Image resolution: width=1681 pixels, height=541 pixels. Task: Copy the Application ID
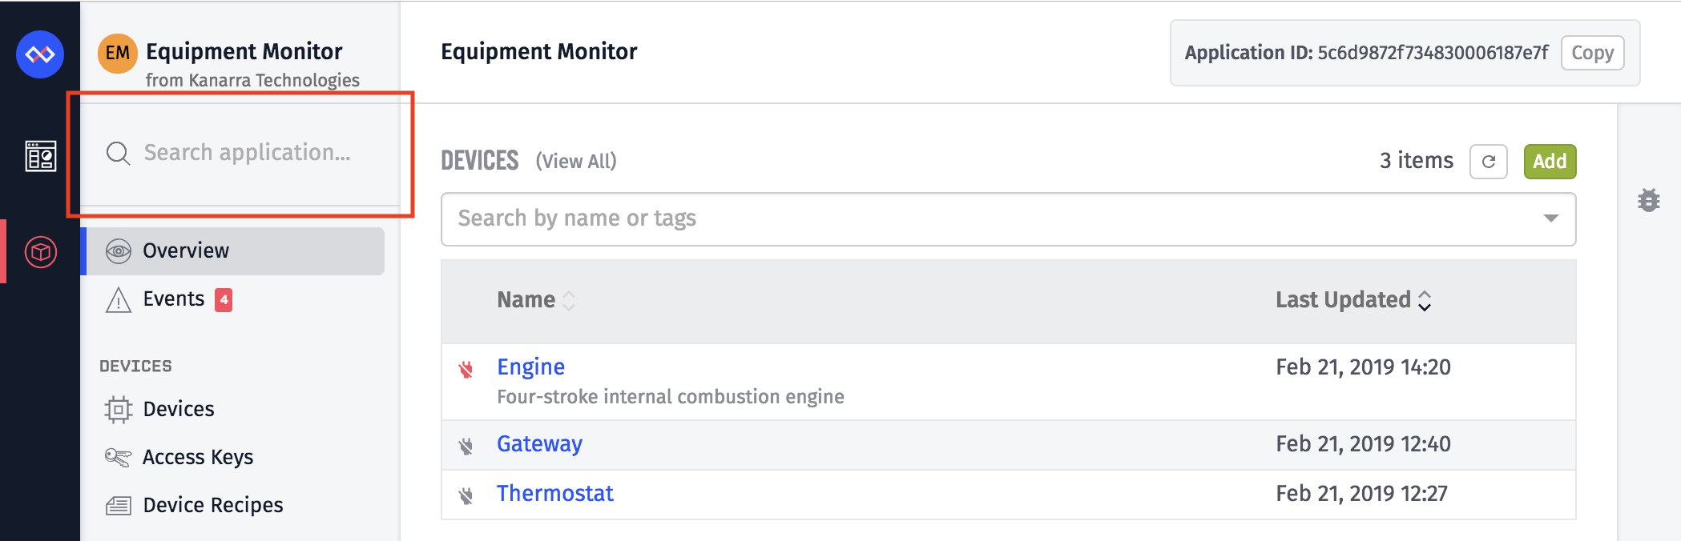click(1592, 53)
